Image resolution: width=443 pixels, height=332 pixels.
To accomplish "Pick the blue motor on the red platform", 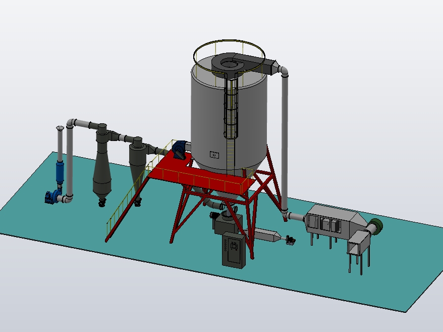I will click(179, 150).
